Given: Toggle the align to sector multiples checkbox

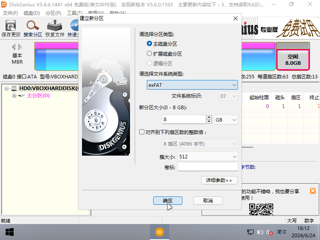Looking at the screenshot, I should pyautogui.click(x=142, y=132).
